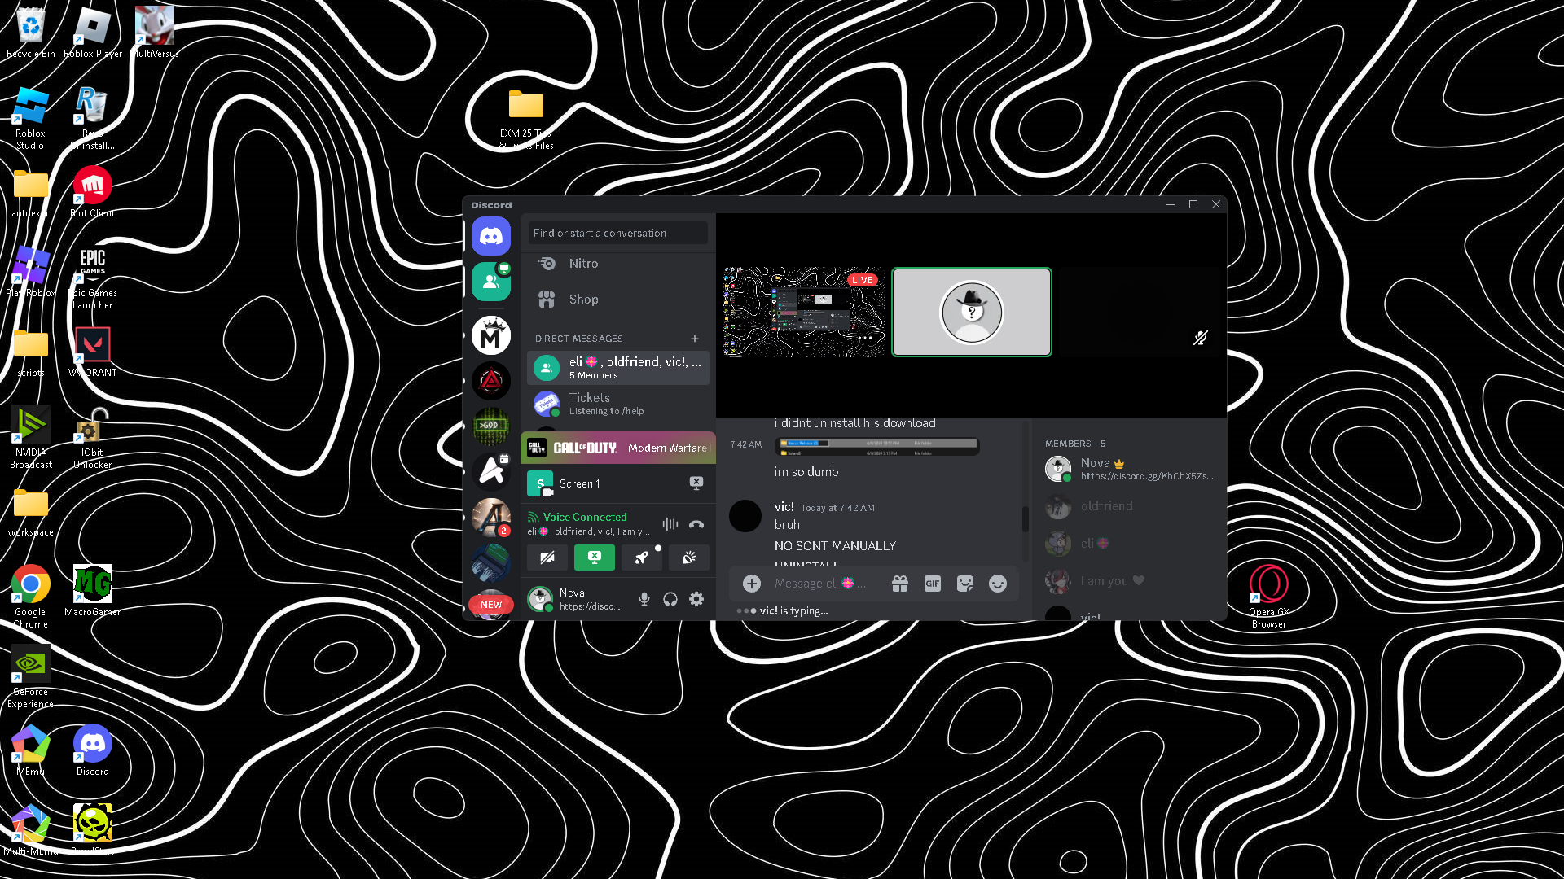Image resolution: width=1564 pixels, height=879 pixels.
Task: Open the GIF picker
Action: [933, 584]
